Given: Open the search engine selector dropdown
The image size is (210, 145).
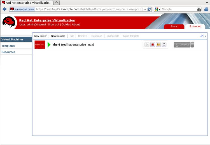Looking at the screenshot, I should (158, 9).
